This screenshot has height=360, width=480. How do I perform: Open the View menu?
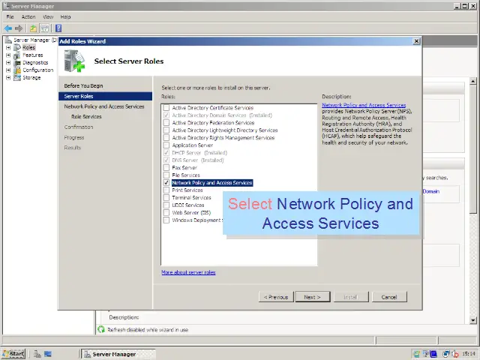click(x=48, y=16)
